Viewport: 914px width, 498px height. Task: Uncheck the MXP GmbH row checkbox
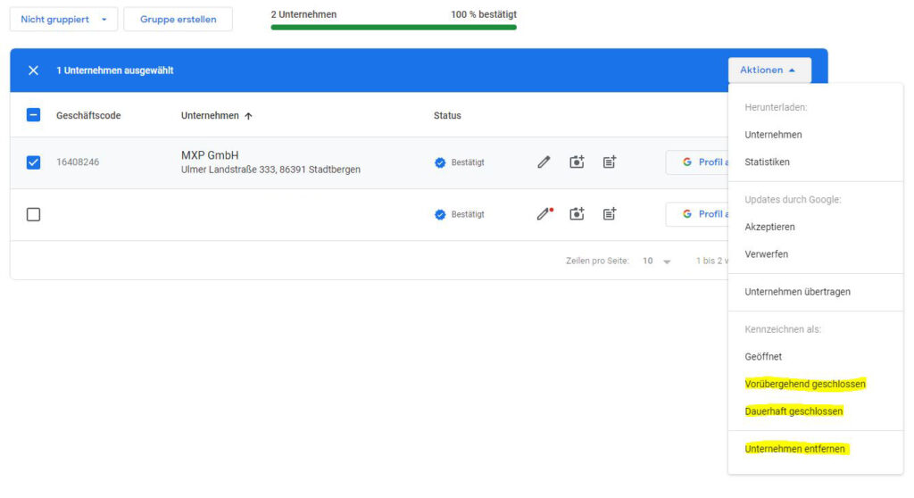point(33,162)
